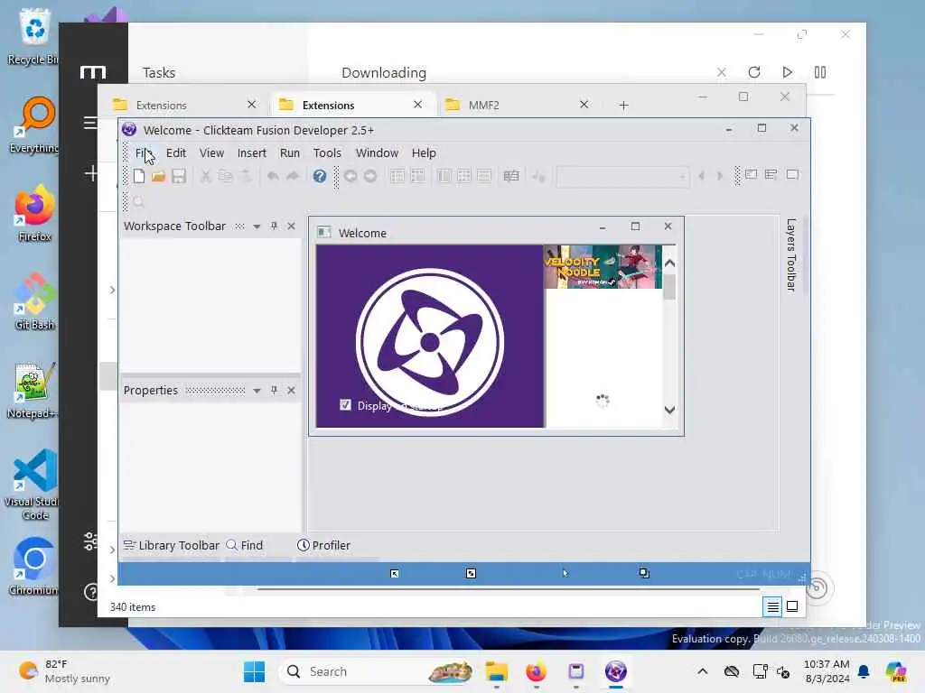This screenshot has width=925, height=693.
Task: Open the Insert menu
Action: pyautogui.click(x=251, y=152)
